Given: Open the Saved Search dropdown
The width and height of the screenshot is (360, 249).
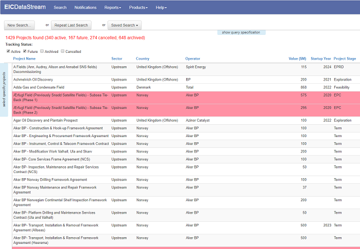Looking at the screenshot, I should [x=124, y=25].
